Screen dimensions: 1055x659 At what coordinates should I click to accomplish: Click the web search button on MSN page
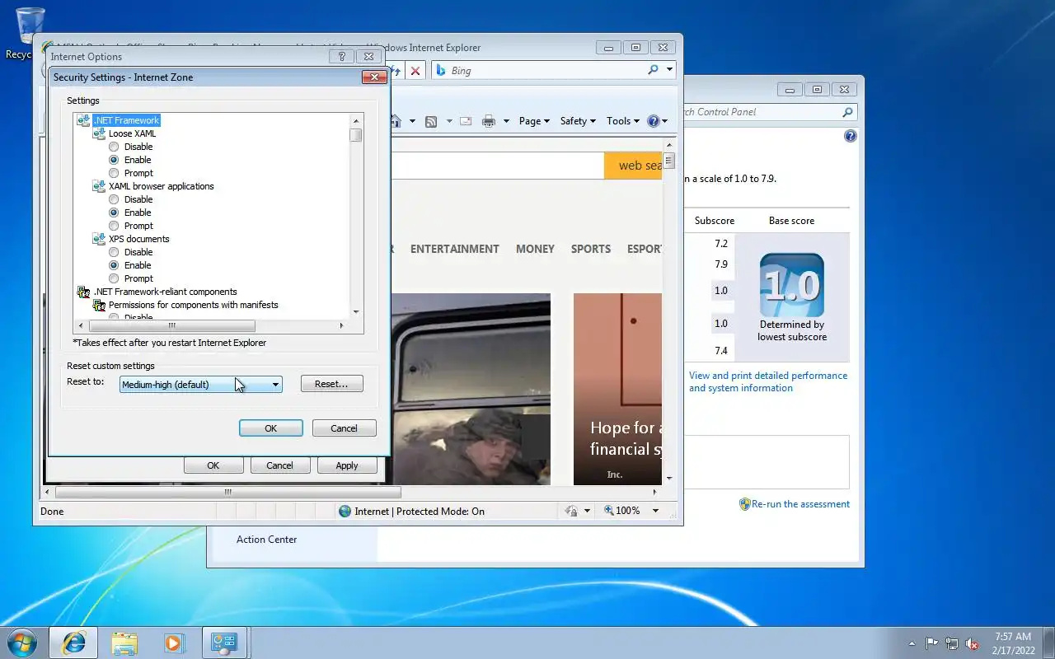633,166
